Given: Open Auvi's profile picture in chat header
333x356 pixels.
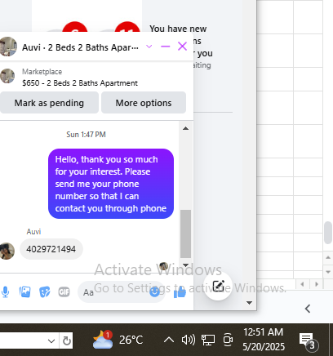Looking at the screenshot, I should (8, 47).
